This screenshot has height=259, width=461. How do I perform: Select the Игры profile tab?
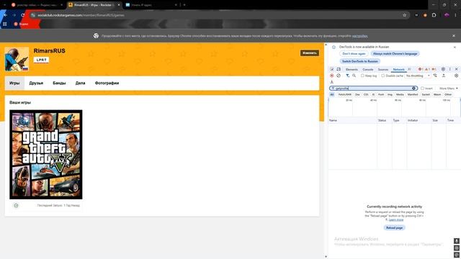click(x=14, y=83)
